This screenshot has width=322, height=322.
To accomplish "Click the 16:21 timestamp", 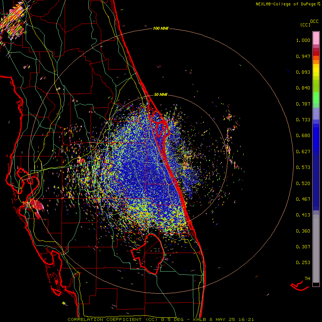I will [246, 319].
